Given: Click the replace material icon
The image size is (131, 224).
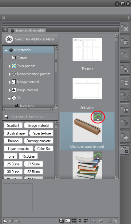Looking at the screenshot, I should (101, 221).
